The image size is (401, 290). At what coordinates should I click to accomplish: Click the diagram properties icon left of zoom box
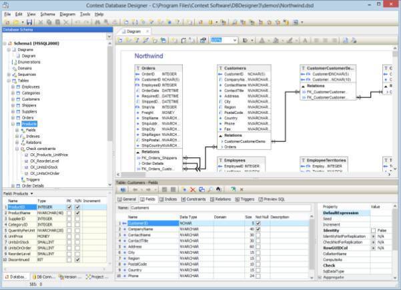coord(203,40)
